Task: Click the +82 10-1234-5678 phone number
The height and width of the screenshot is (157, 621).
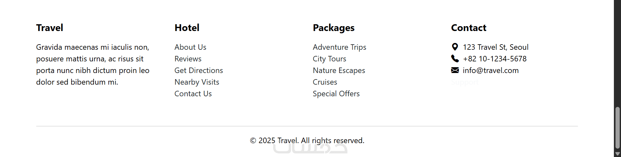Action: point(494,59)
